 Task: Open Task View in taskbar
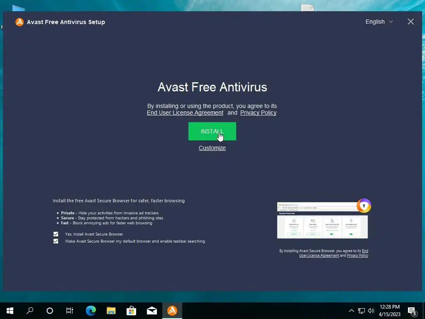70,311
